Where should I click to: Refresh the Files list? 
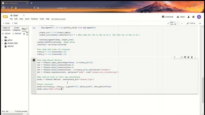pyautogui.click(x=17, y=34)
